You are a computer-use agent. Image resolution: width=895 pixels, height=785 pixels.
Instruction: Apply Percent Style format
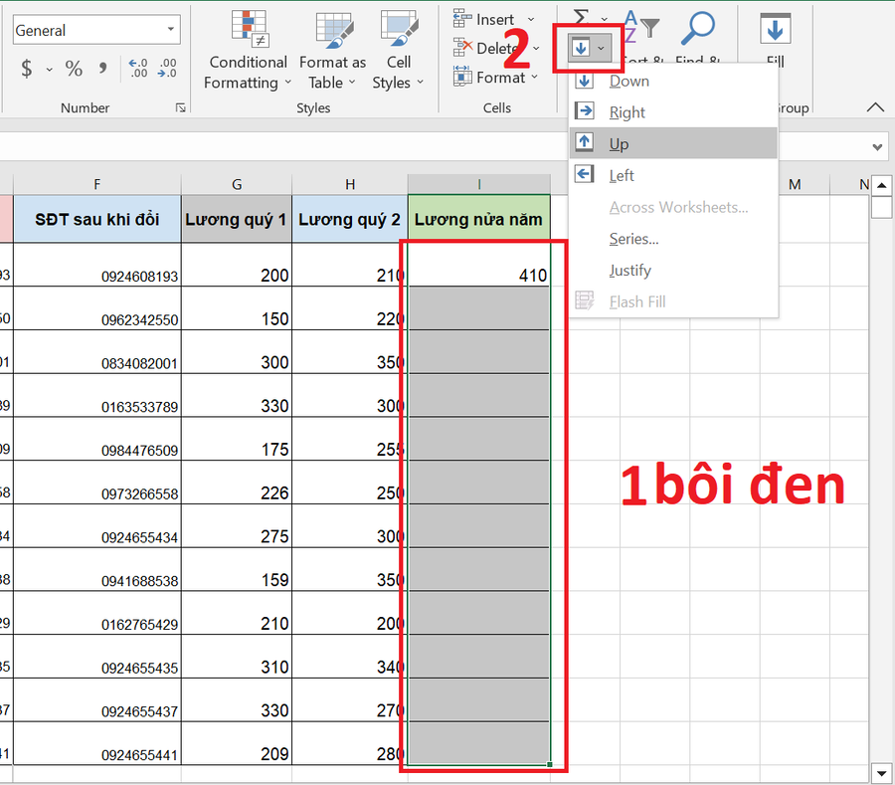coord(74,69)
